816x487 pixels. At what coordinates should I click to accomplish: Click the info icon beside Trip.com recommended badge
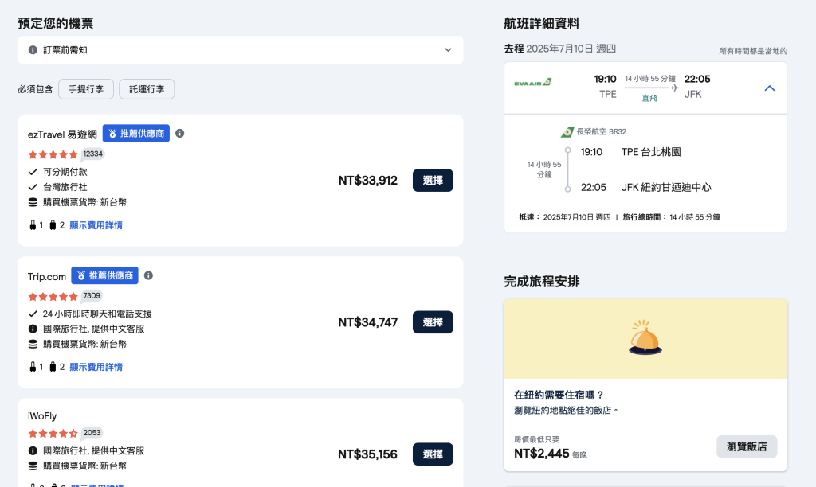[x=148, y=275]
